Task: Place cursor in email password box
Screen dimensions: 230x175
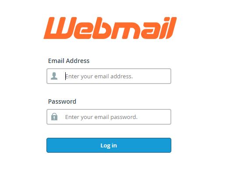Action: tap(109, 117)
